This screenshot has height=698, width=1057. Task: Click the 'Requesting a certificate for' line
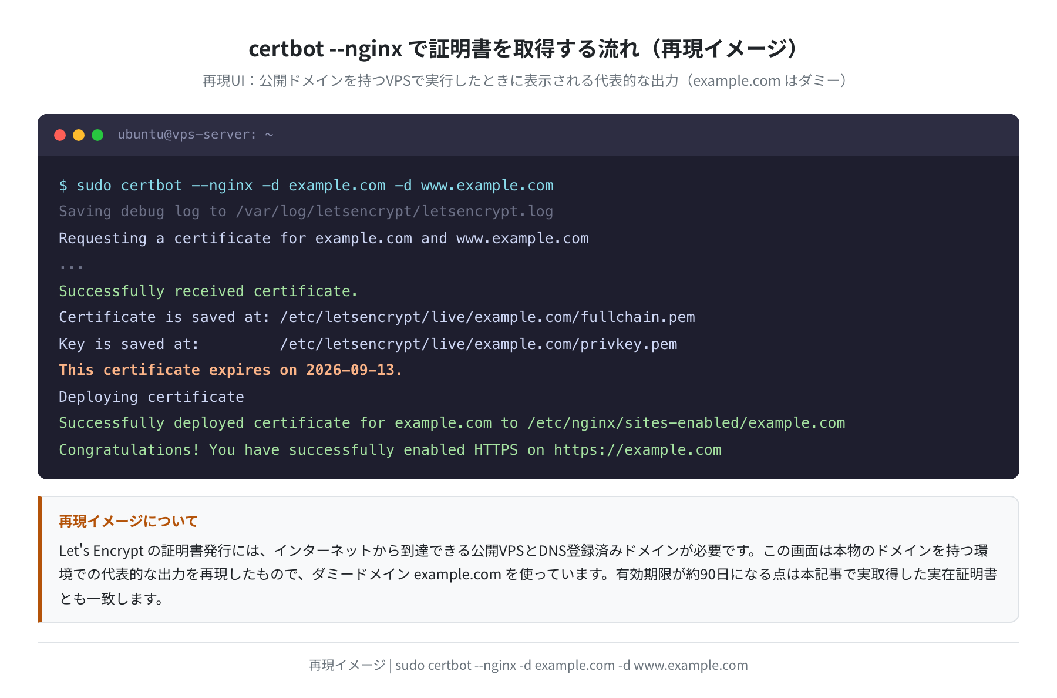[x=324, y=239]
